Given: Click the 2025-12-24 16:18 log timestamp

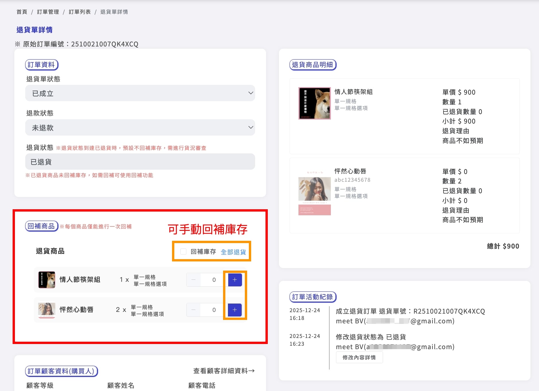Looking at the screenshot, I should click(305, 314).
